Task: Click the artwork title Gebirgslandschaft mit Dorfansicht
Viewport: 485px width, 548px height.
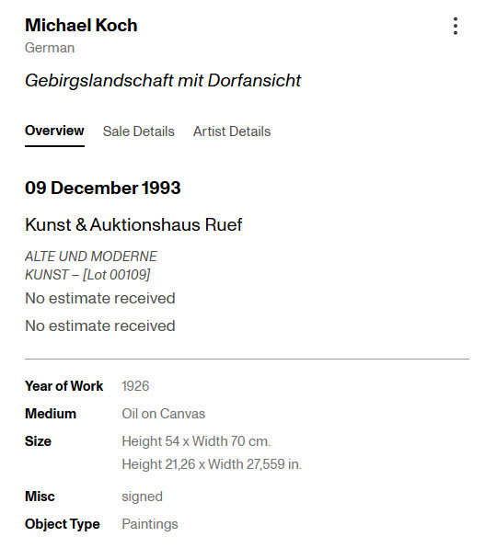Action: (x=163, y=81)
